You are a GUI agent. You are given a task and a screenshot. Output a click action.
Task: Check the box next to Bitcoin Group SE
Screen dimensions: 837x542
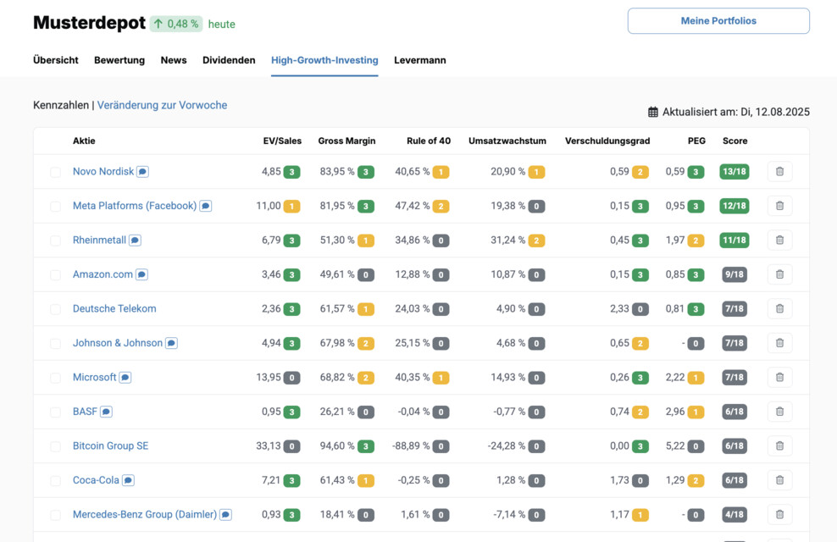55,446
